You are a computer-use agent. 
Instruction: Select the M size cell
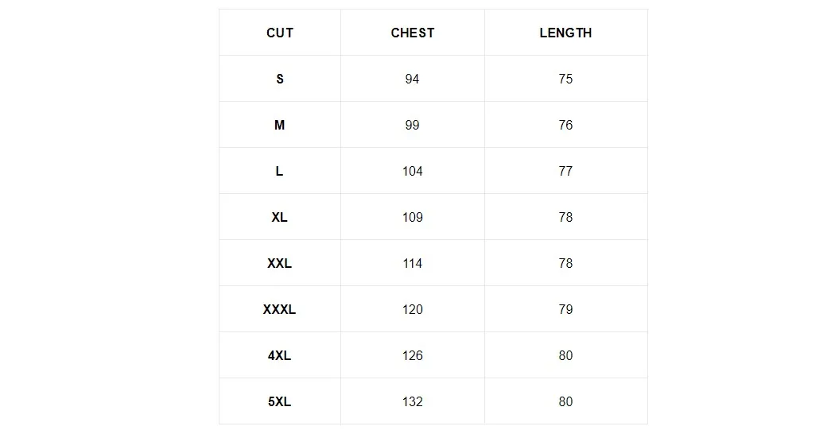279,125
